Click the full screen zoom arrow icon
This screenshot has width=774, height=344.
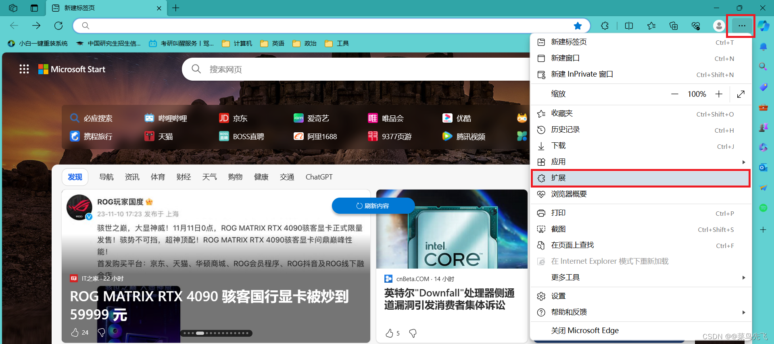(741, 94)
